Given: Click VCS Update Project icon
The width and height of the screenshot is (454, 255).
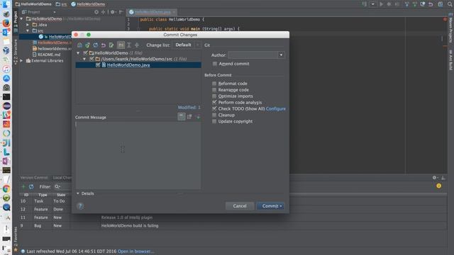Looking at the screenshot, I should point(406,4).
